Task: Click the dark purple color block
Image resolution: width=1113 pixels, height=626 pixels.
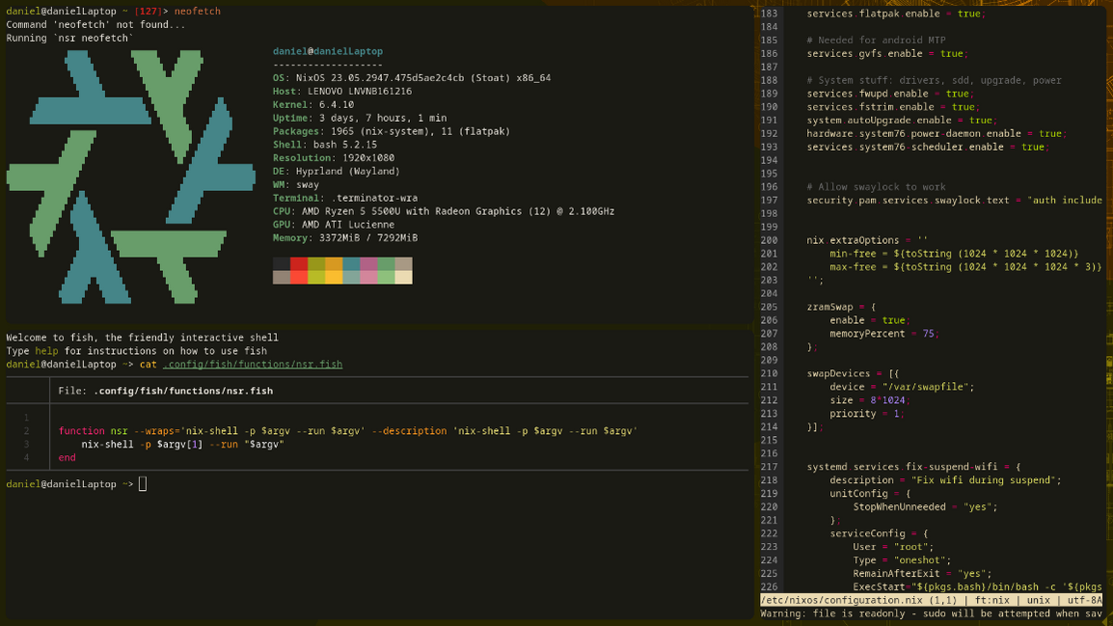Action: click(368, 263)
